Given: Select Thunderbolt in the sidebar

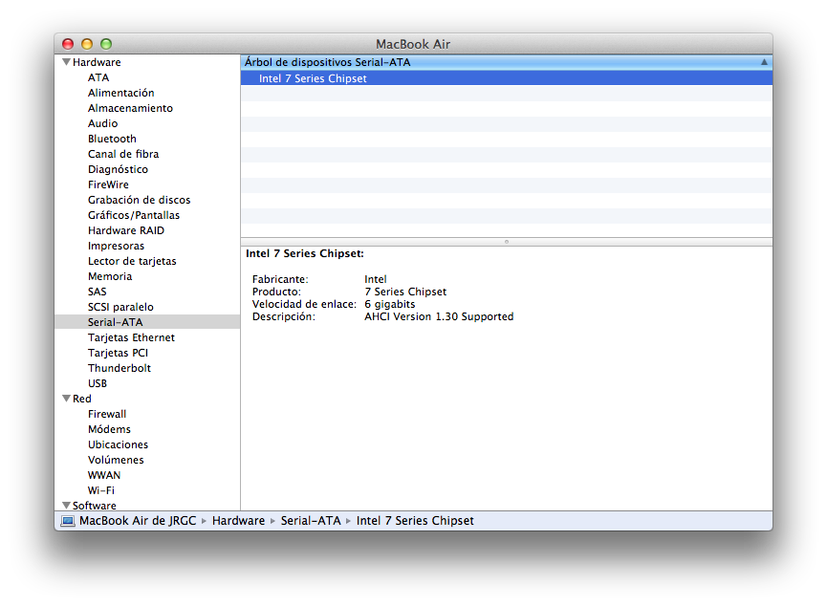Looking at the screenshot, I should click(x=120, y=368).
